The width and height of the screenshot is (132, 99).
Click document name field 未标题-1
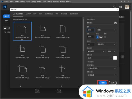pyautogui.click(x=100, y=23)
